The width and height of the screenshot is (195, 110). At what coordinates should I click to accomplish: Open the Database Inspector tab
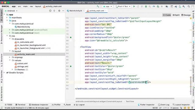[x=39, y=105]
